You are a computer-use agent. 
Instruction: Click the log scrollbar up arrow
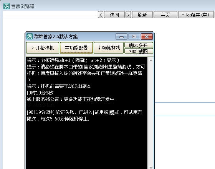(151, 60)
